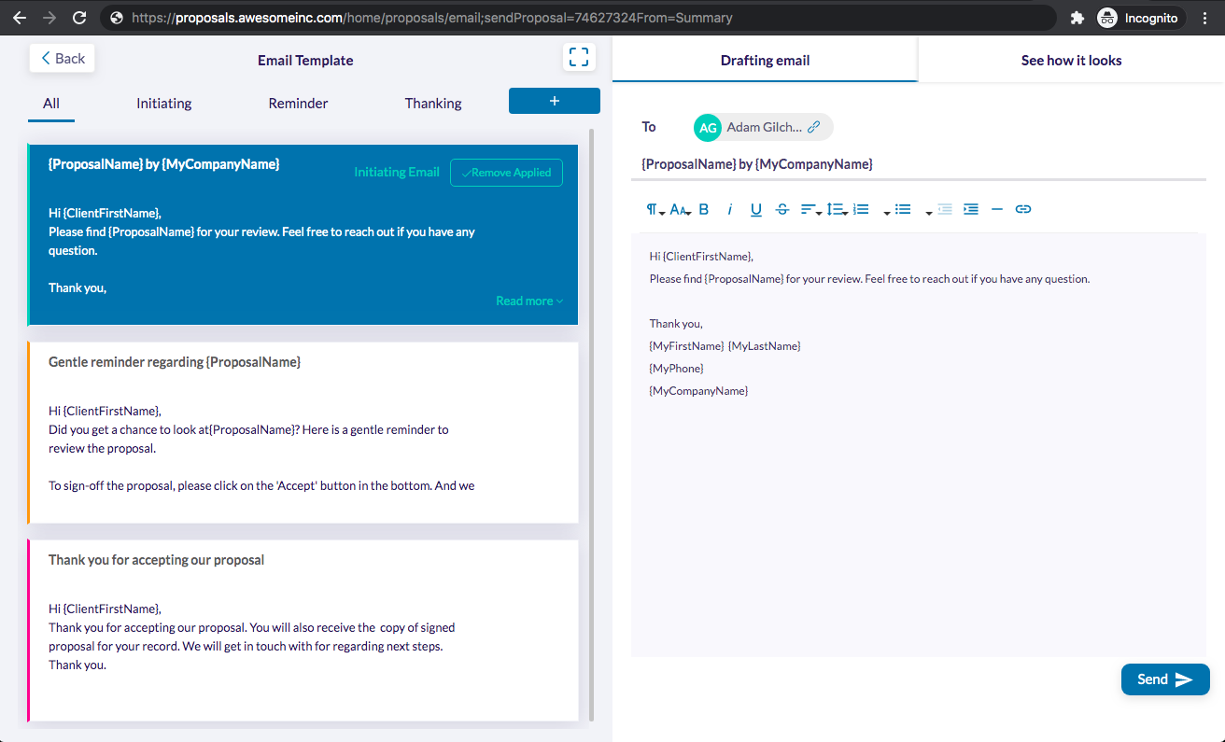Toggle bold formatting in the editor toolbar
Screen dimensions: 1225x742
[x=704, y=209]
